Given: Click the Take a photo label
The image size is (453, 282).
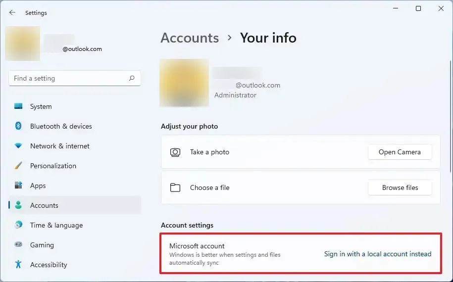Looking at the screenshot, I should (209, 152).
